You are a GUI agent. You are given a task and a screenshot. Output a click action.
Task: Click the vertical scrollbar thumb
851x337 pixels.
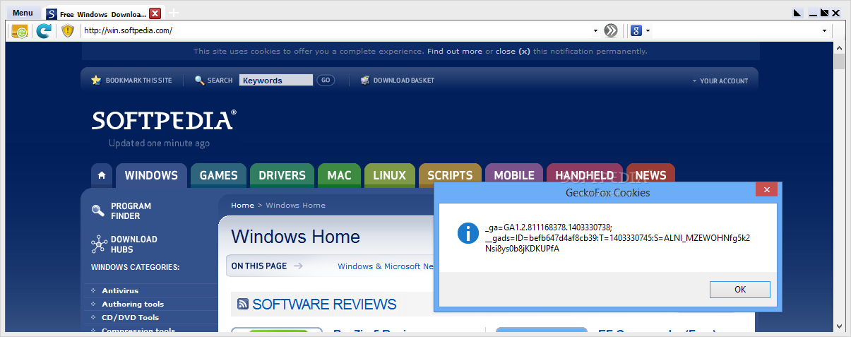pos(839,61)
